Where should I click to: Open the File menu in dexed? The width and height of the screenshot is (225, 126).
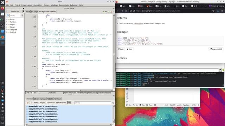pyautogui.click(x=7, y=5)
